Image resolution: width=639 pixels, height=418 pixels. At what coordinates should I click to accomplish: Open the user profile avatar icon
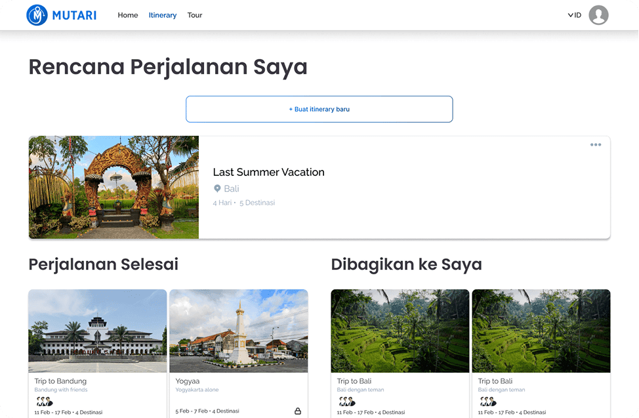pos(598,15)
